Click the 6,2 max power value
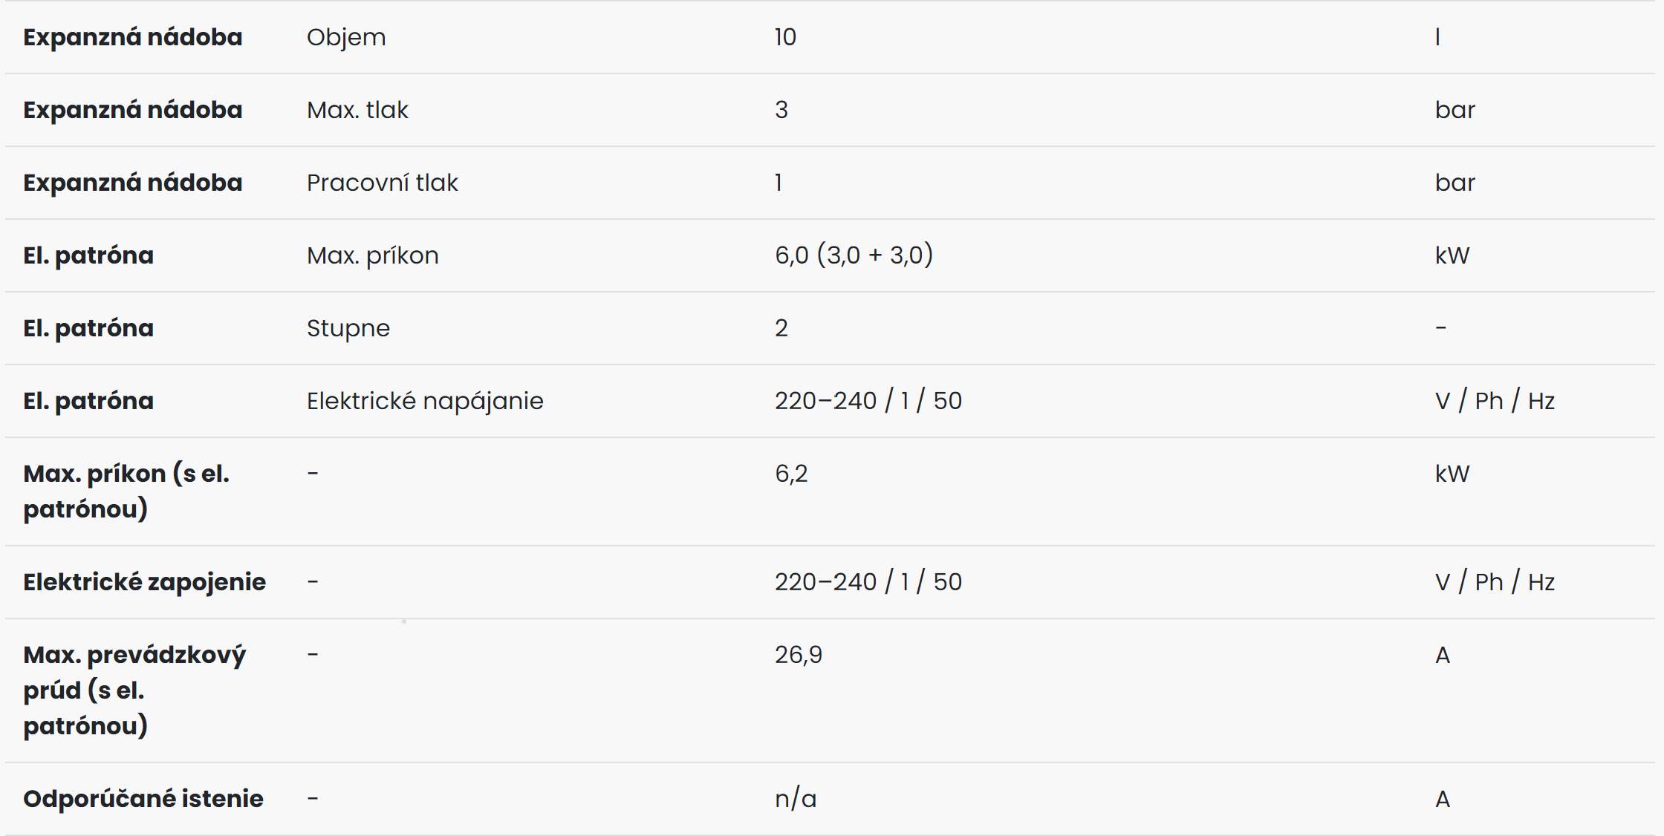 tap(791, 474)
